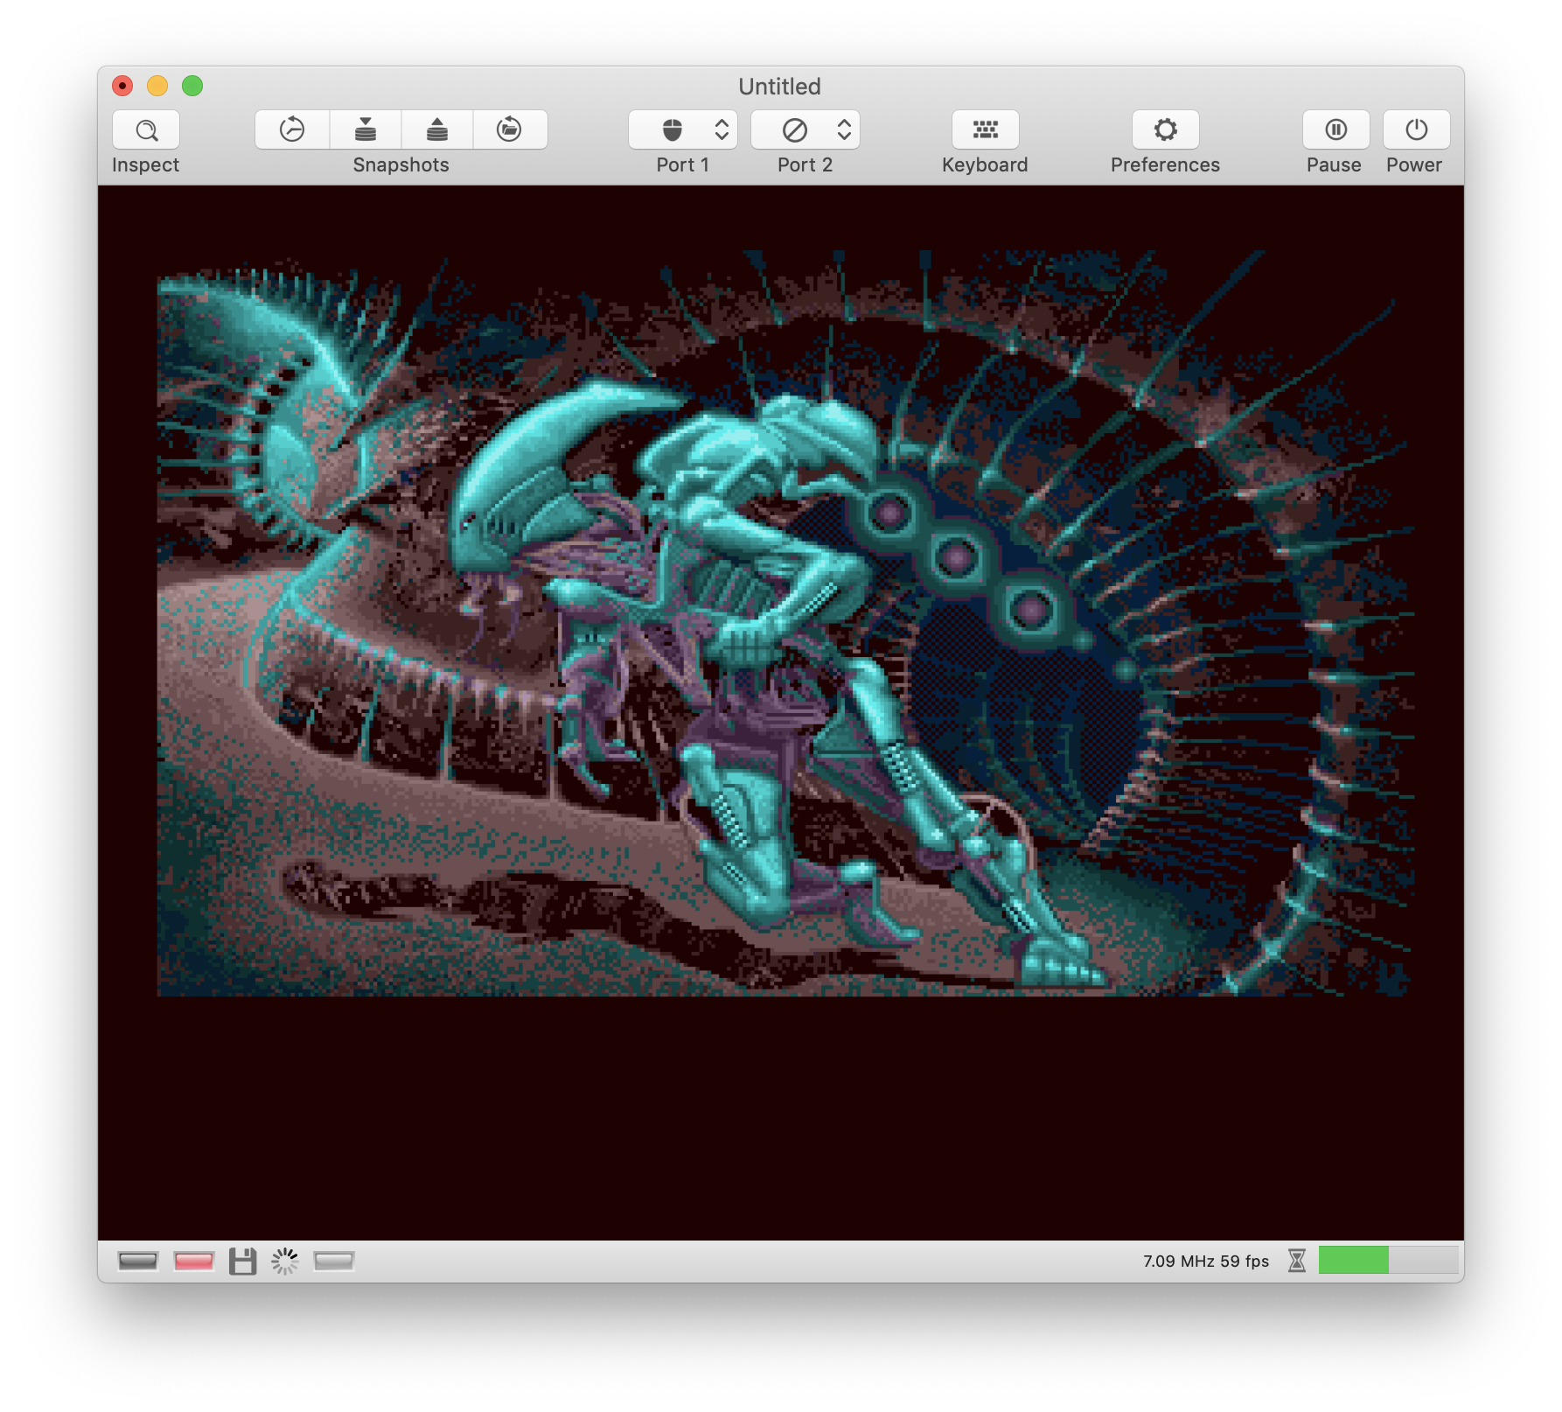The image size is (1562, 1412).
Task: Click the spinning activity indicator
Action: pos(285,1261)
